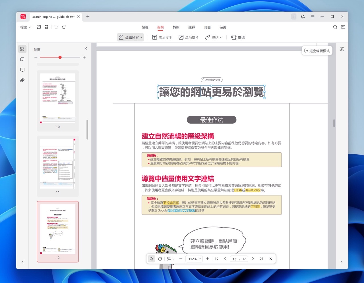Screen dimensions: 364x283
Task: Toggle the thumbnails panel icon
Action: (22, 49)
